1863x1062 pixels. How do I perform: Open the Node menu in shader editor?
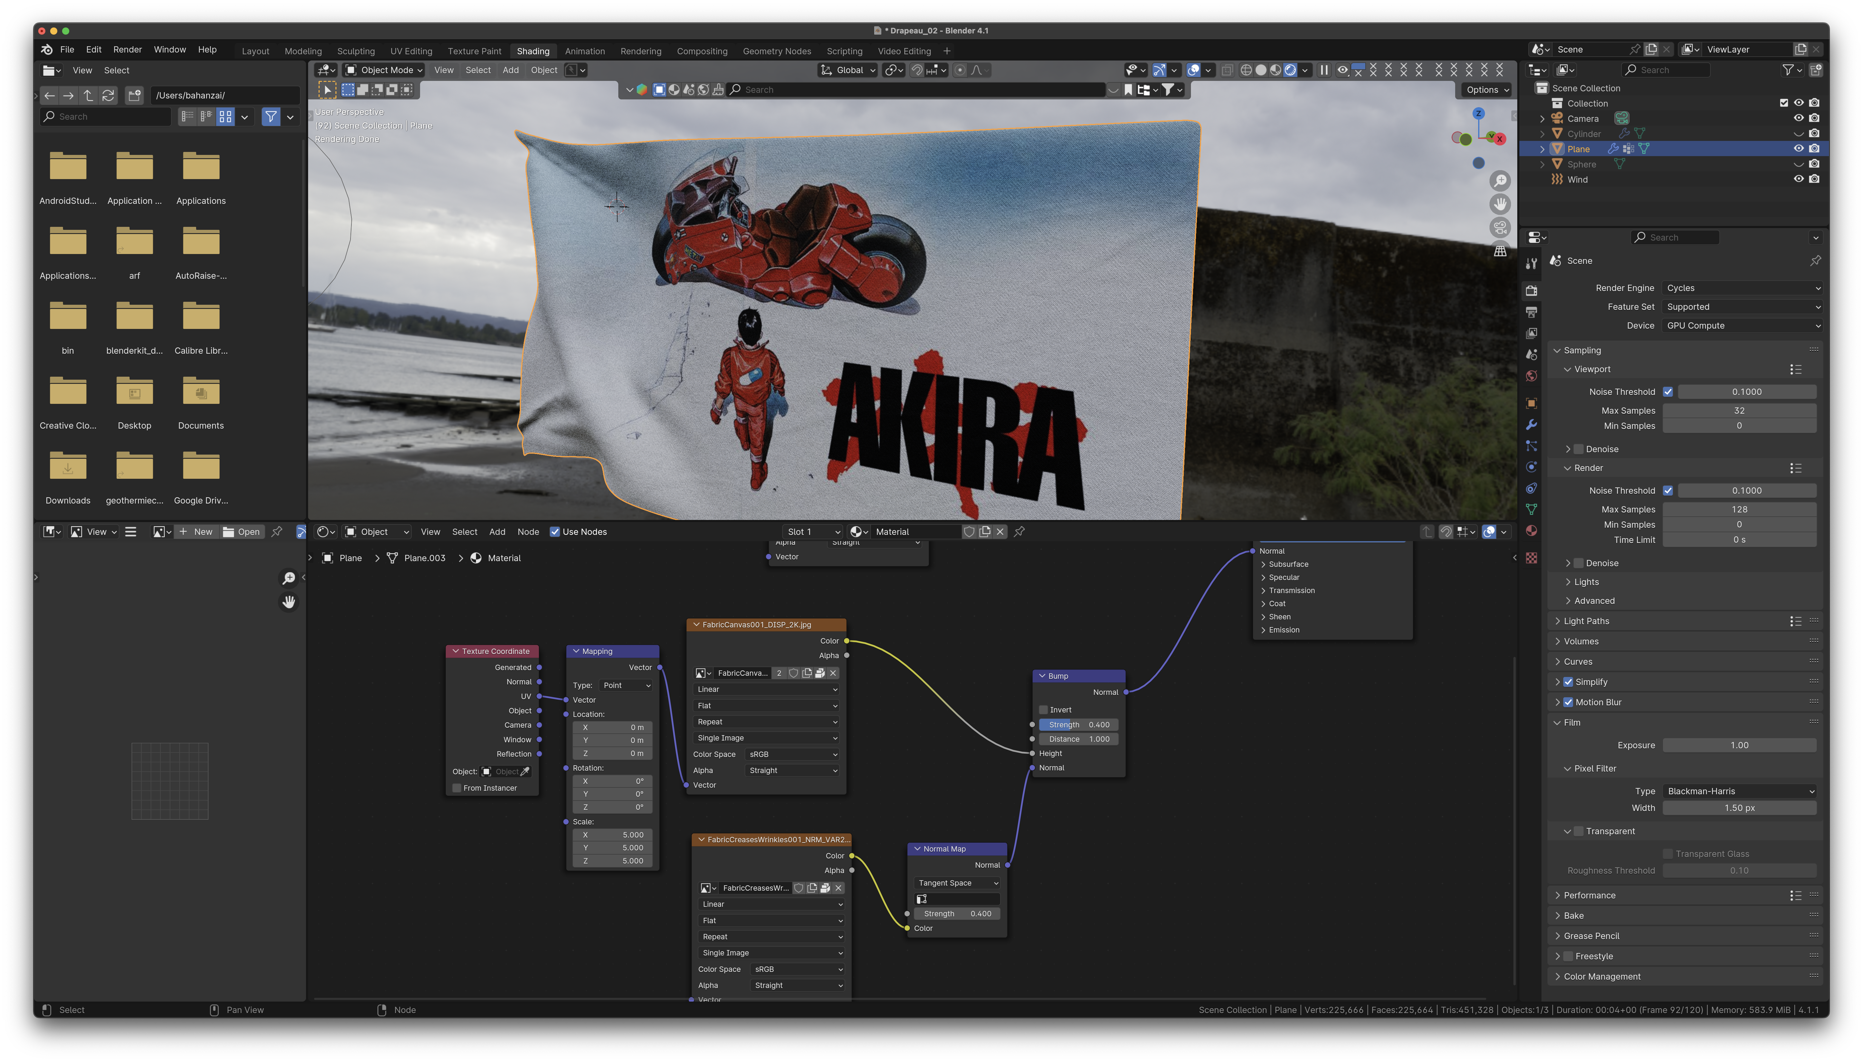click(528, 532)
